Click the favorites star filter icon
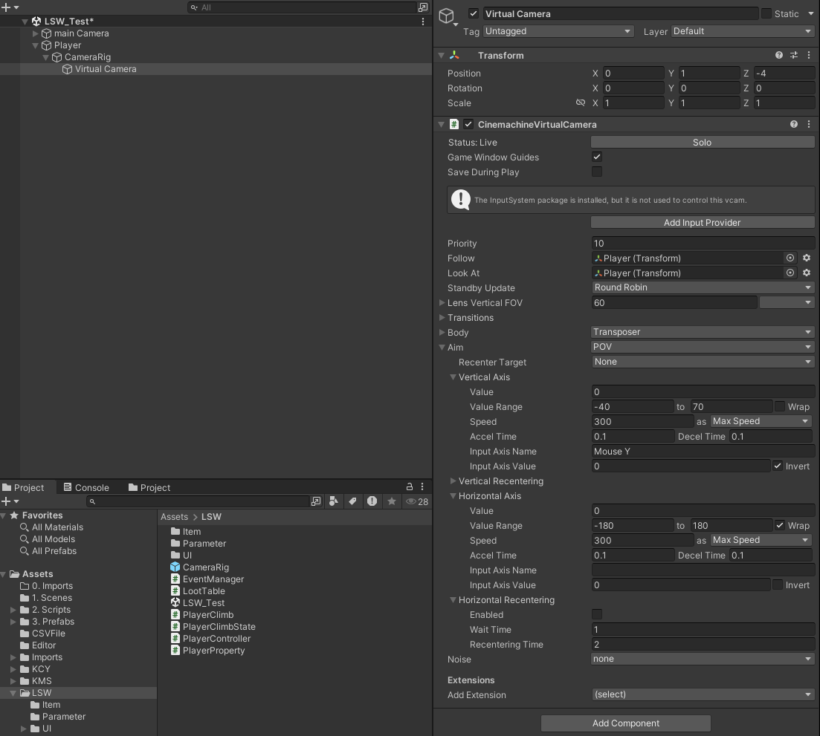 [392, 501]
